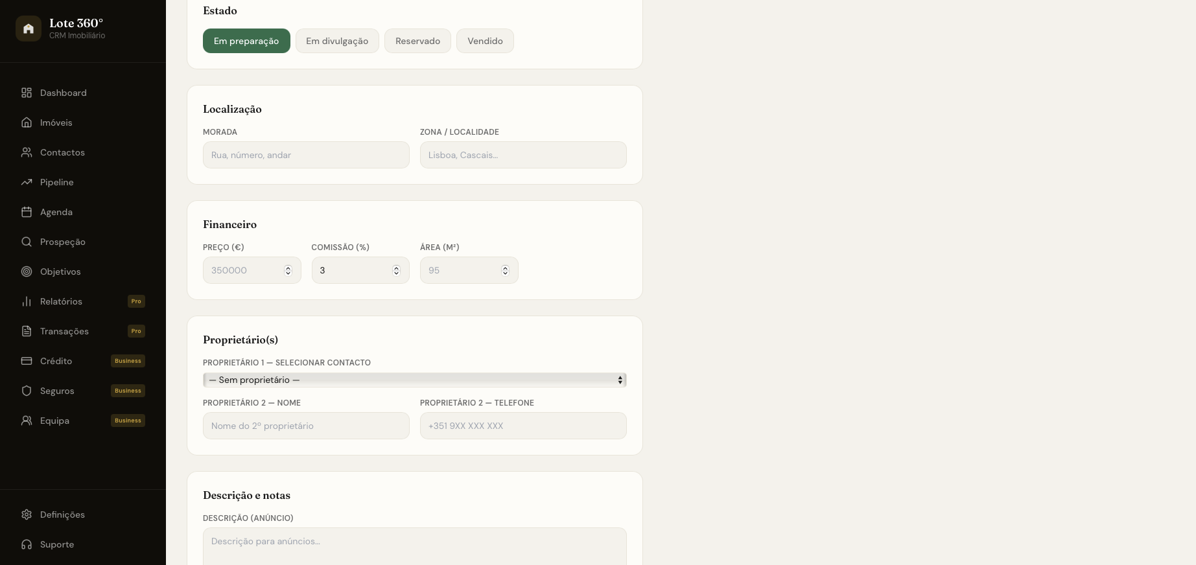Click the Crédito card icon
This screenshot has width=1196, height=565.
(27, 361)
